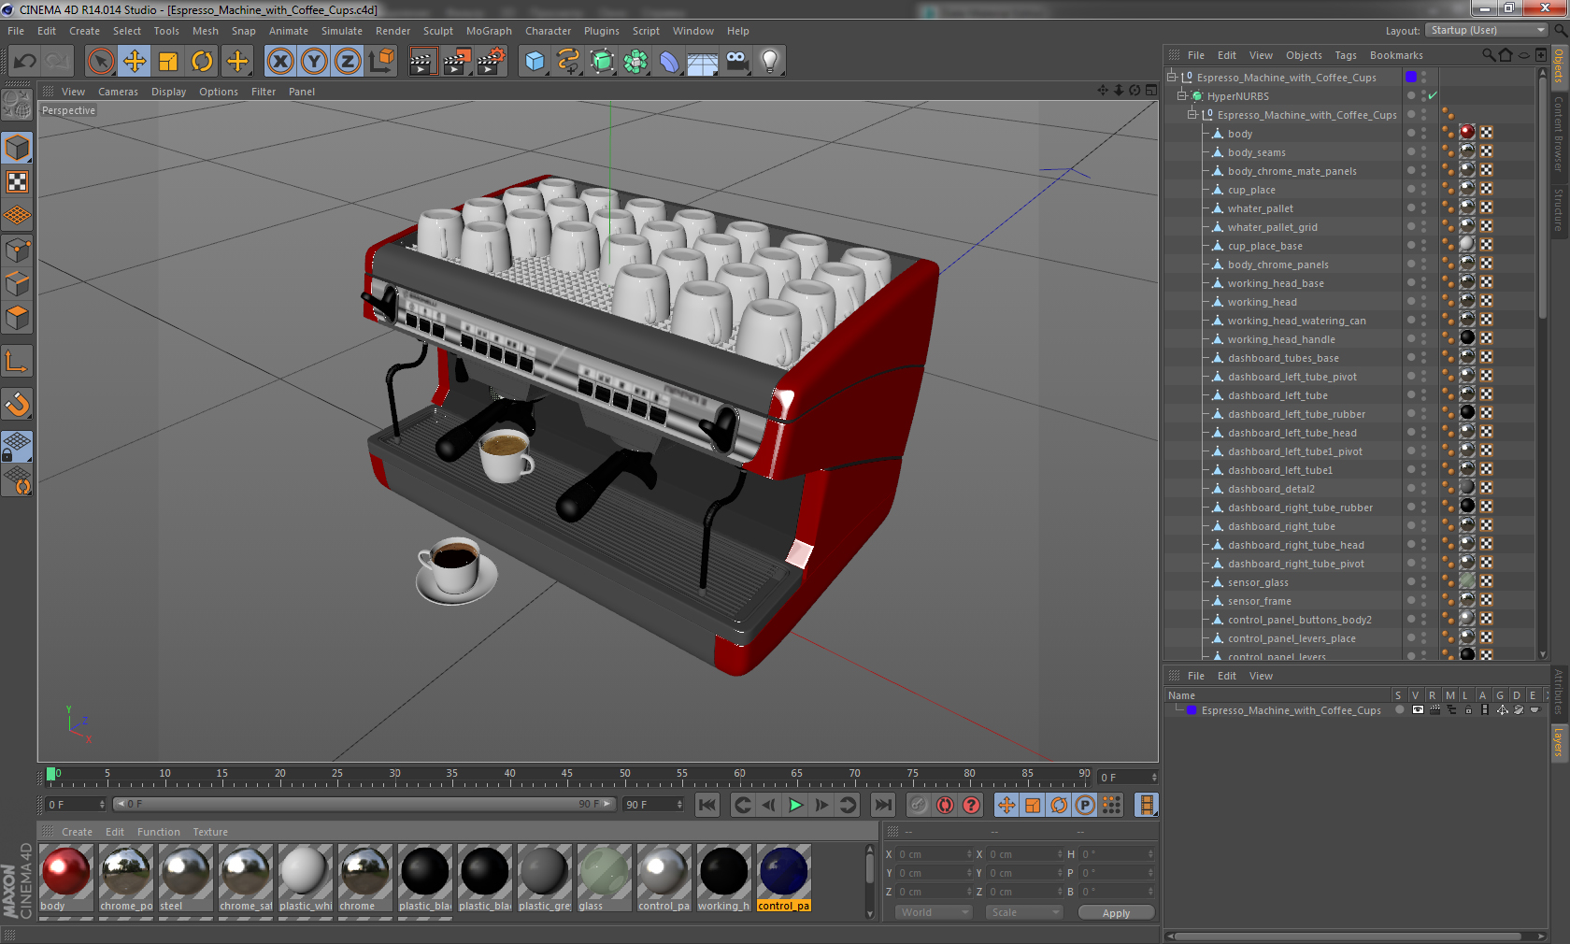The image size is (1570, 944).
Task: Toggle layer view icon for Espresso layer
Action: tap(1418, 710)
